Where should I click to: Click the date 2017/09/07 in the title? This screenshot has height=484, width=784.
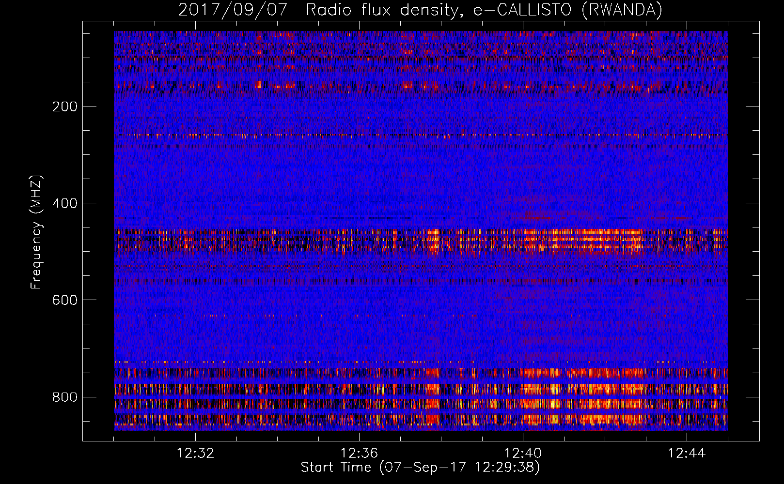233,10
